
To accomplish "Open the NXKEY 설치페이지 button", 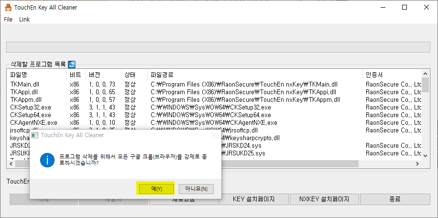I will point(324,199).
